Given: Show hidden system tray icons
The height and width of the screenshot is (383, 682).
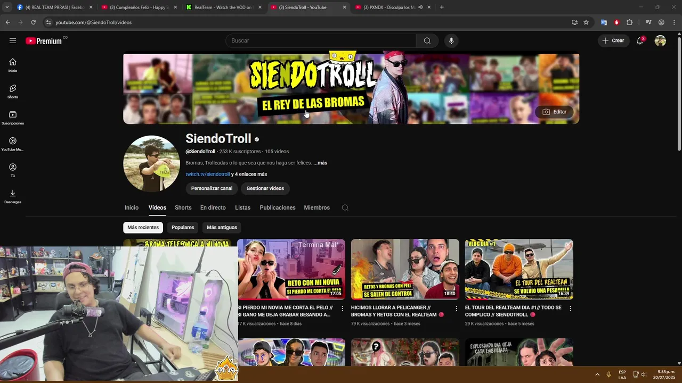Looking at the screenshot, I should click(x=597, y=374).
